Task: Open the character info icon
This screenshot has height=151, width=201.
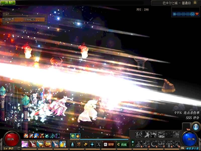Action: click(73, 144)
